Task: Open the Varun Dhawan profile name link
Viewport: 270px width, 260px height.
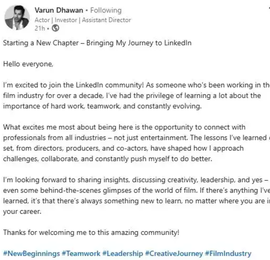Action: (59, 11)
